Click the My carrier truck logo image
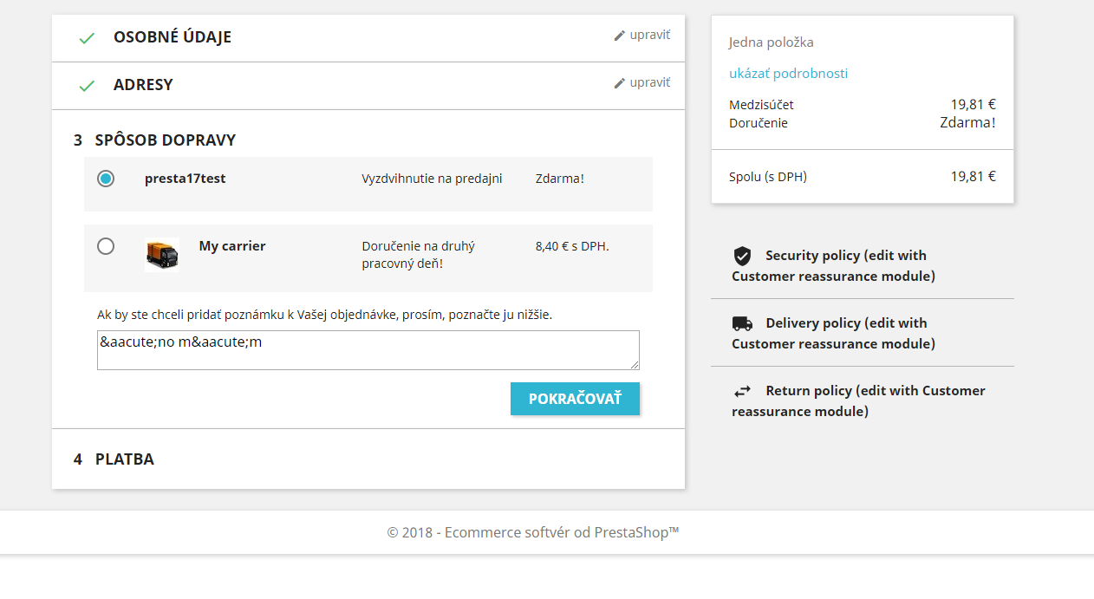1094x599 pixels. [162, 255]
